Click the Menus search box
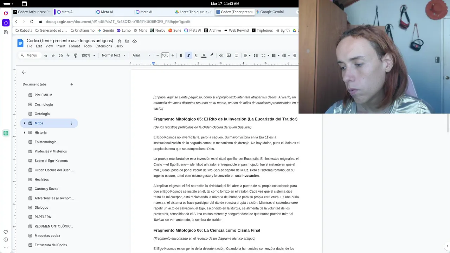450x253 pixels. point(30,56)
